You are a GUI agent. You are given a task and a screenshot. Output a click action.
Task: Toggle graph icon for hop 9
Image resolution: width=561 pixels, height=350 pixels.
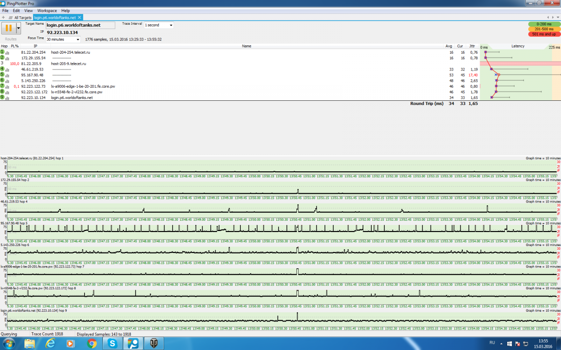pos(7,98)
